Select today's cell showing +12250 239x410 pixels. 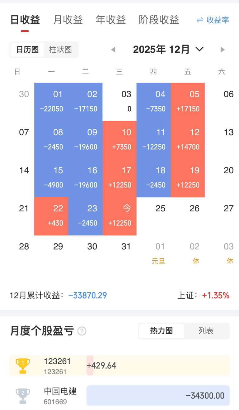click(119, 216)
